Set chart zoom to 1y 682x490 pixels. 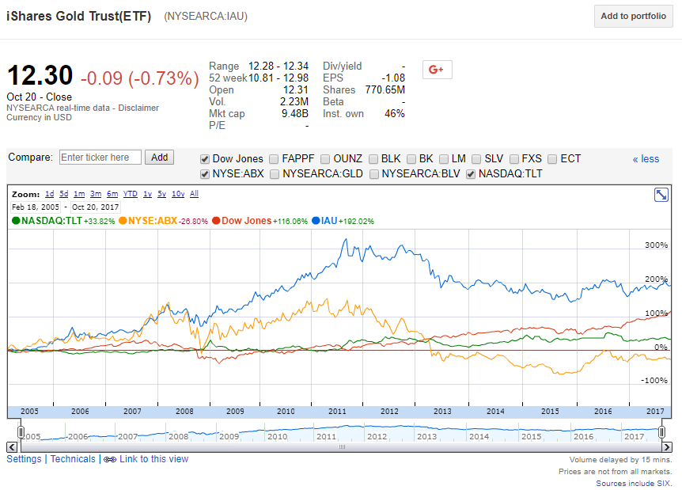[x=147, y=194]
